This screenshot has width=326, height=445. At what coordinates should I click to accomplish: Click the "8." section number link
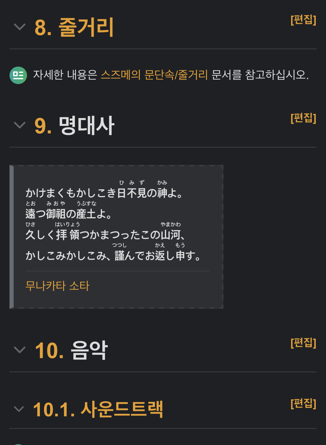[x=43, y=28]
